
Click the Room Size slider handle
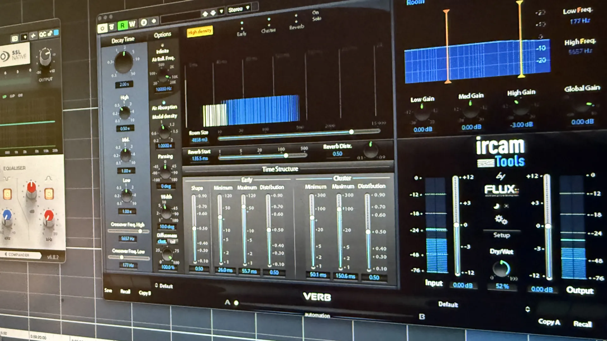(x=351, y=132)
